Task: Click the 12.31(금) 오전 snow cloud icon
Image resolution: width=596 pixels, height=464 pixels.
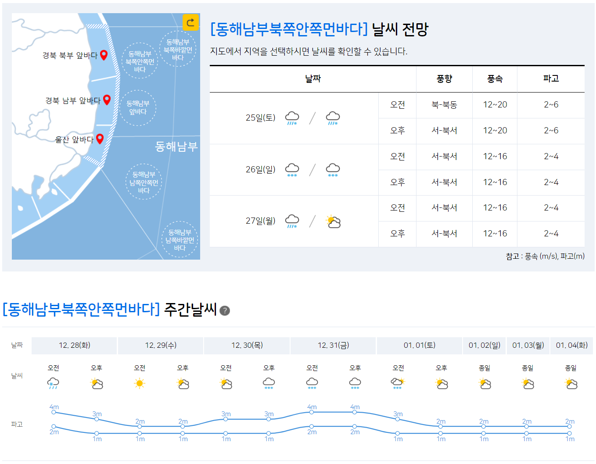Action: pos(312,383)
